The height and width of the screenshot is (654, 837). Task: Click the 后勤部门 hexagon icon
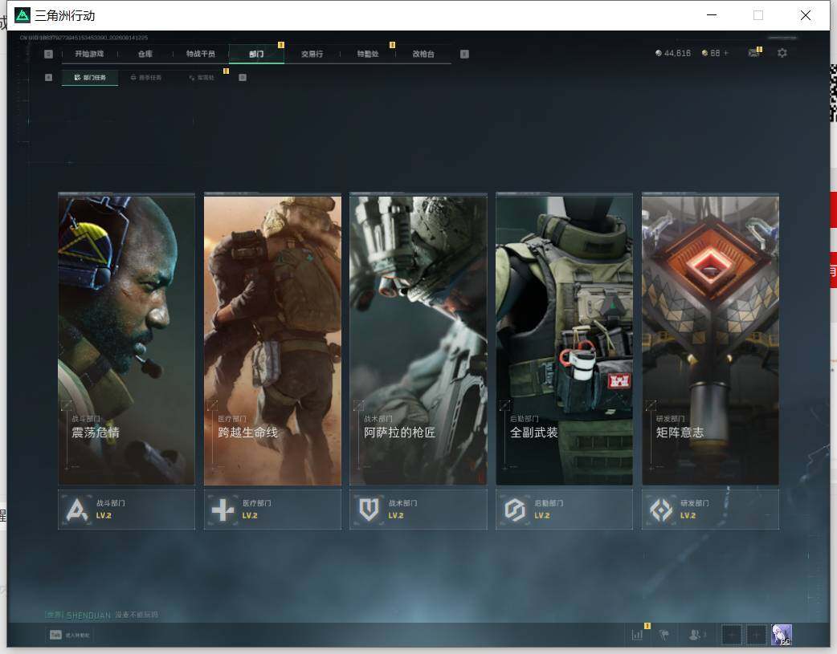[515, 510]
